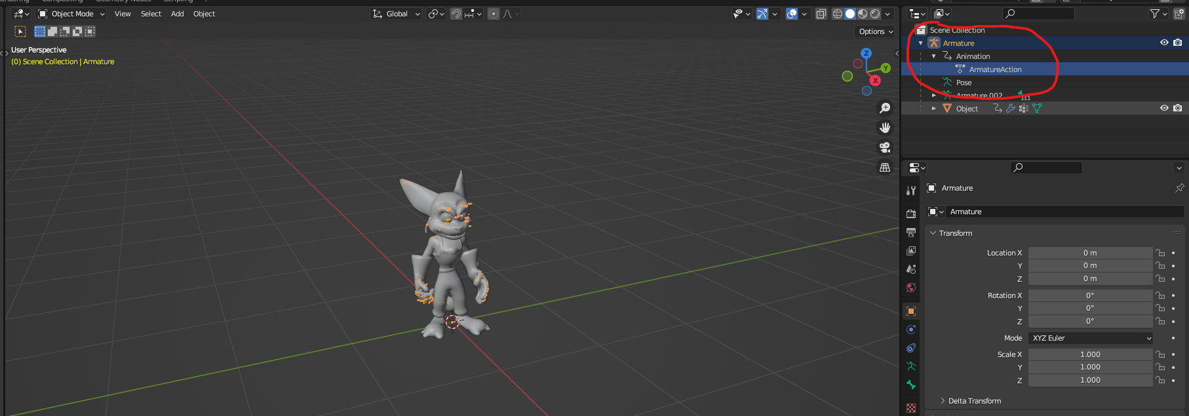The width and height of the screenshot is (1189, 416).
Task: Open the outliner filter dropdown
Action: click(1158, 14)
